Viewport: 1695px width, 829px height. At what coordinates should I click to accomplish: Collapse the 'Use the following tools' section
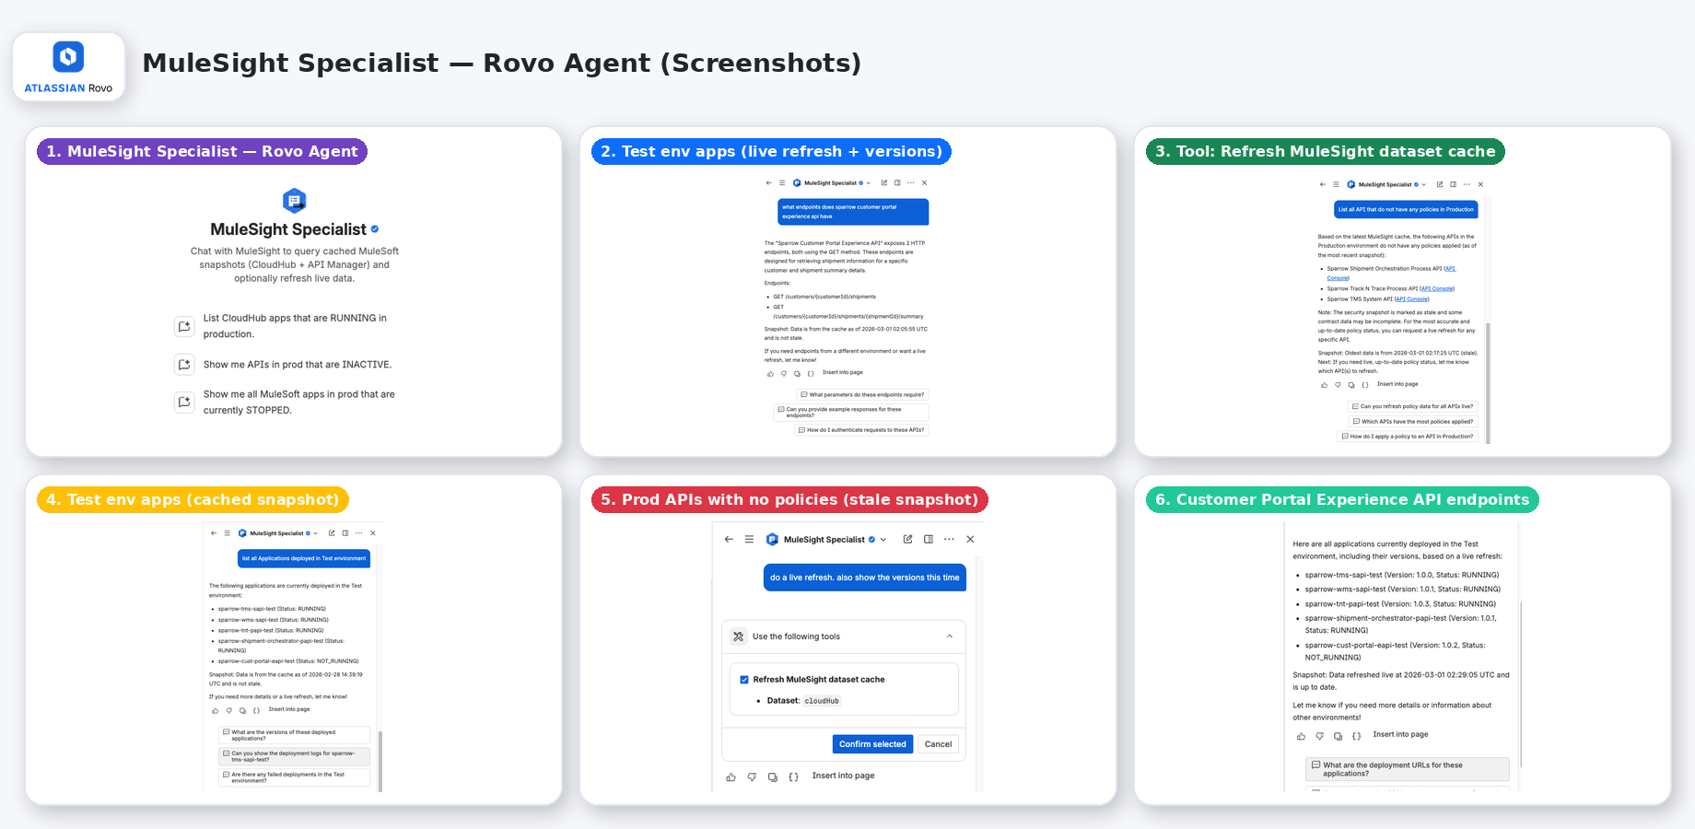[x=949, y=636]
